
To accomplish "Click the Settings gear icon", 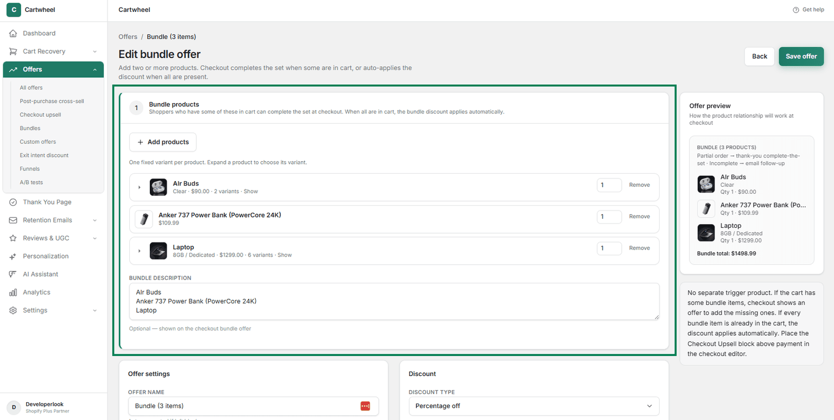I will 13,310.
